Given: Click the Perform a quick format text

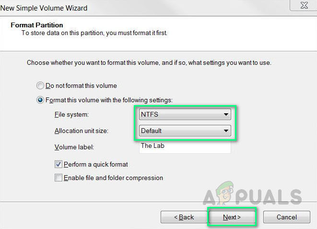Looking at the screenshot, I should (x=95, y=165).
